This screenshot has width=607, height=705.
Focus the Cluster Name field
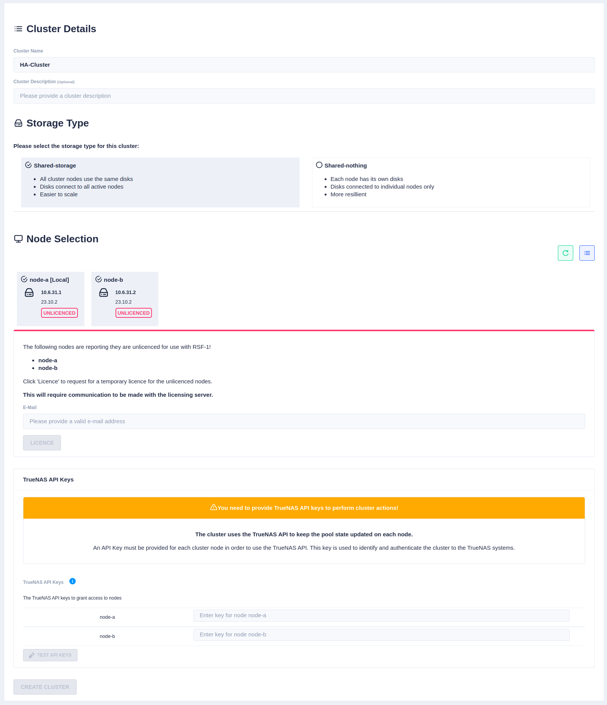click(x=304, y=65)
